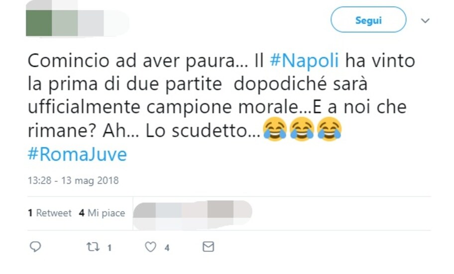The width and height of the screenshot is (454, 274).
Task: Follow the author with Segui button
Action: (368, 20)
